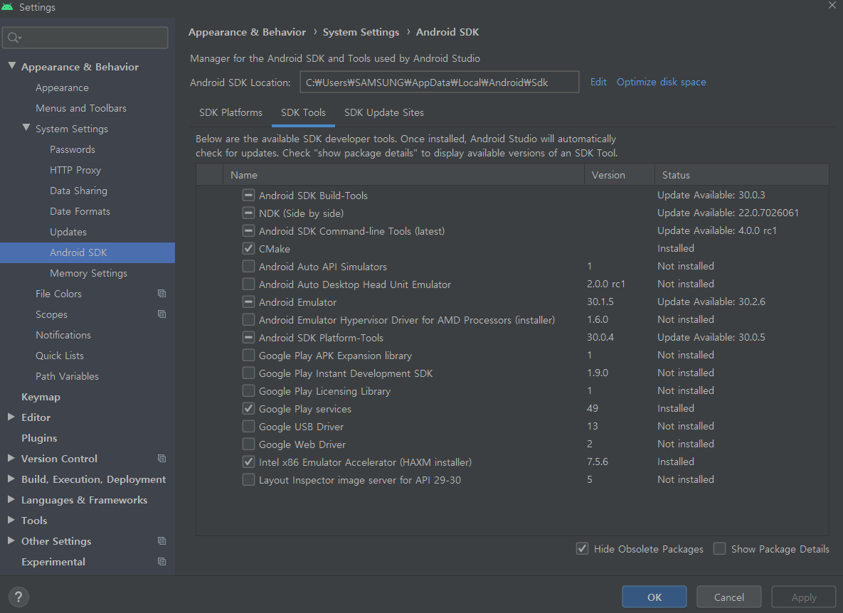Click the help question mark button
The height and width of the screenshot is (613, 843).
point(18,597)
